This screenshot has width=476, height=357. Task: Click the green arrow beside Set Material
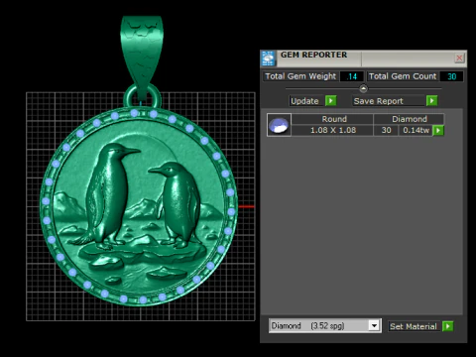coord(448,326)
